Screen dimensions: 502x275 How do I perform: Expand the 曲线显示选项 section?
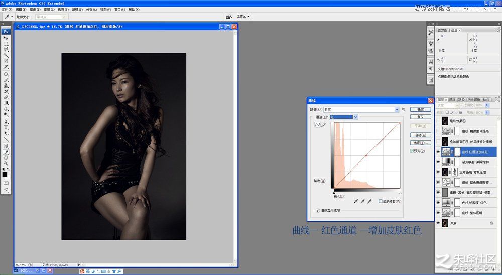tap(318, 210)
